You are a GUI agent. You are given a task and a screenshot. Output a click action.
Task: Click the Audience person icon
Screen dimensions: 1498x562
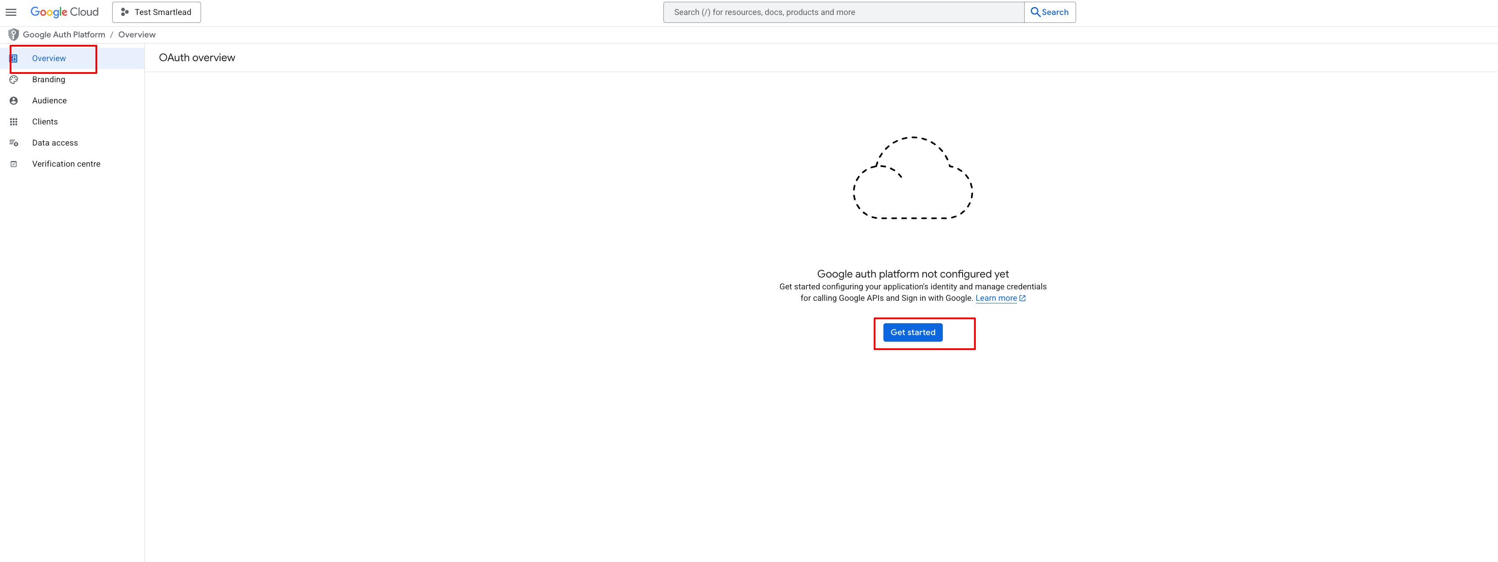point(14,101)
